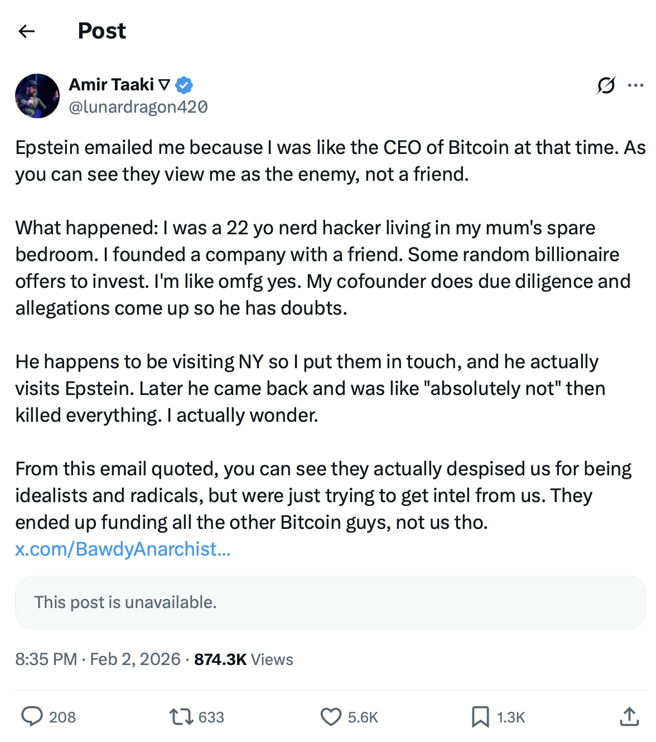Screen dimensions: 656x742
Task: Open the three-dot more options menu
Action: click(x=635, y=85)
